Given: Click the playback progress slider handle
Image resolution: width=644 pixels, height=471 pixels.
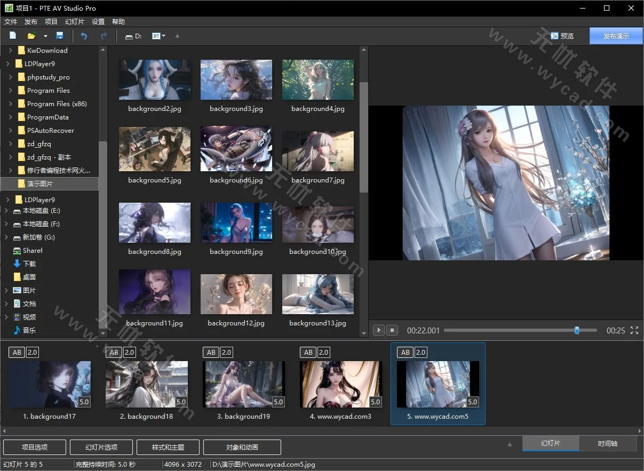Looking at the screenshot, I should tap(577, 330).
